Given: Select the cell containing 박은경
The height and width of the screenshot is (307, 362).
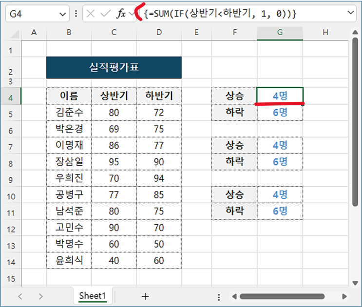Looking at the screenshot, I should [69, 129].
